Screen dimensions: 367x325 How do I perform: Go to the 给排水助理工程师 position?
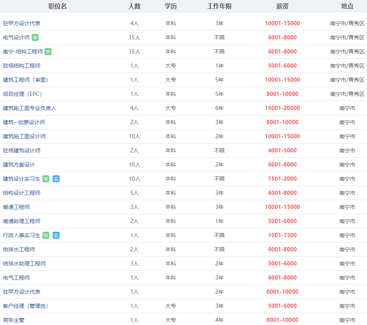coord(24,264)
